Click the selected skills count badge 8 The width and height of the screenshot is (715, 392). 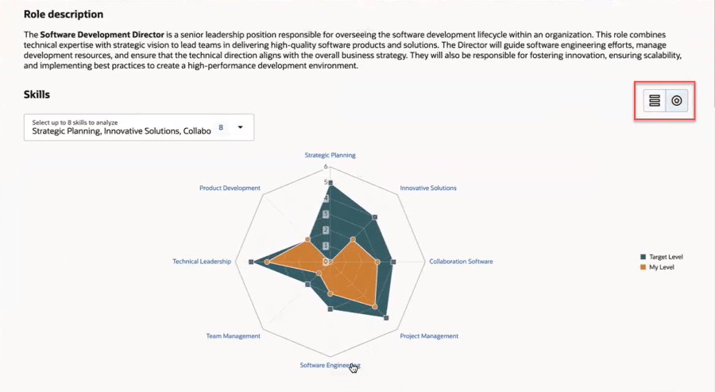(221, 127)
